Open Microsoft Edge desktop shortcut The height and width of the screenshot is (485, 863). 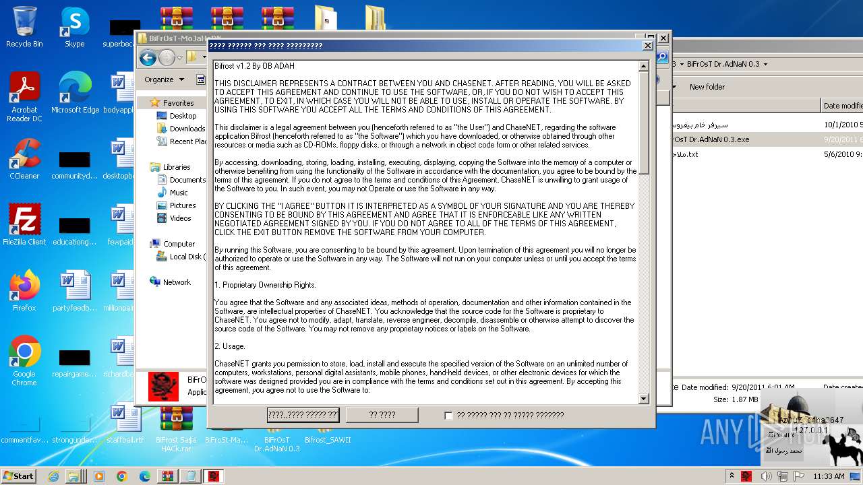click(75, 93)
